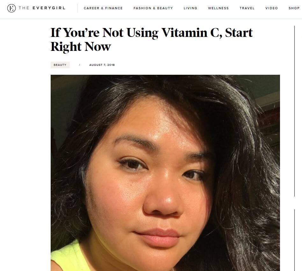Screen dimensions: 302x271
Task: Click the BEAUTY category tag
Action: [60, 65]
